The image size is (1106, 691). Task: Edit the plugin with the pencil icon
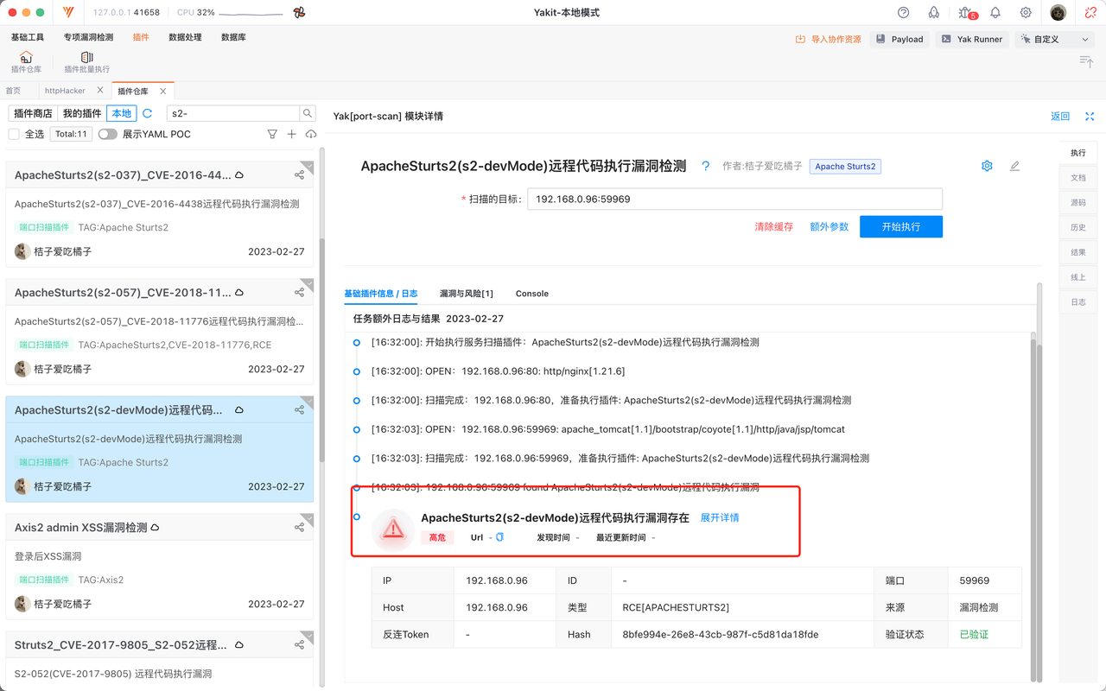coord(1014,166)
